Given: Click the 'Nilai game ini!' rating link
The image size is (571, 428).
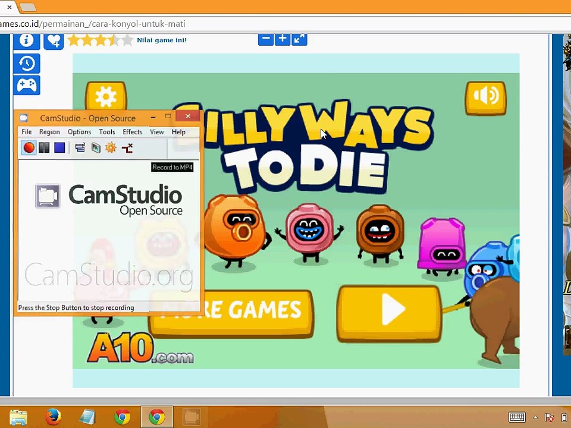Looking at the screenshot, I should [x=162, y=40].
